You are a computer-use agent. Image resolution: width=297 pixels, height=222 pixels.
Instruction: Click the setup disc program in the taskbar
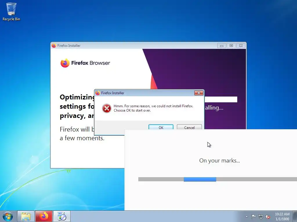62,216
